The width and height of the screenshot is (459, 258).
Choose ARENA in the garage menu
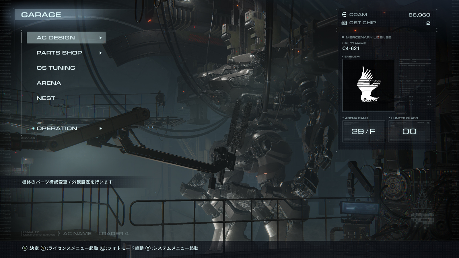pyautogui.click(x=49, y=83)
